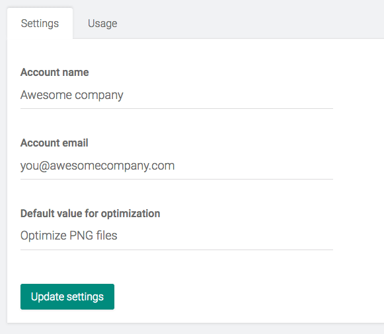The height and width of the screenshot is (334, 384).
Task: Select the 'Optimize PNG files' option field
Action: click(x=176, y=236)
